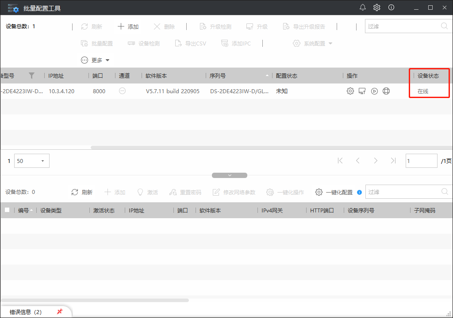Click 添加 in the top toolbar
Image resolution: width=453 pixels, height=318 pixels.
click(128, 26)
